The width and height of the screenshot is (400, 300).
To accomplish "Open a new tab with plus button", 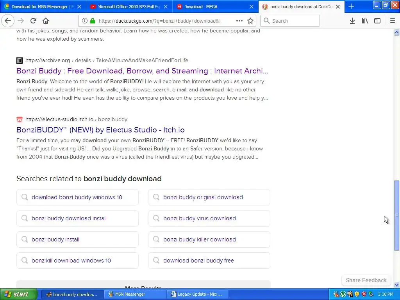I will 351,7.
